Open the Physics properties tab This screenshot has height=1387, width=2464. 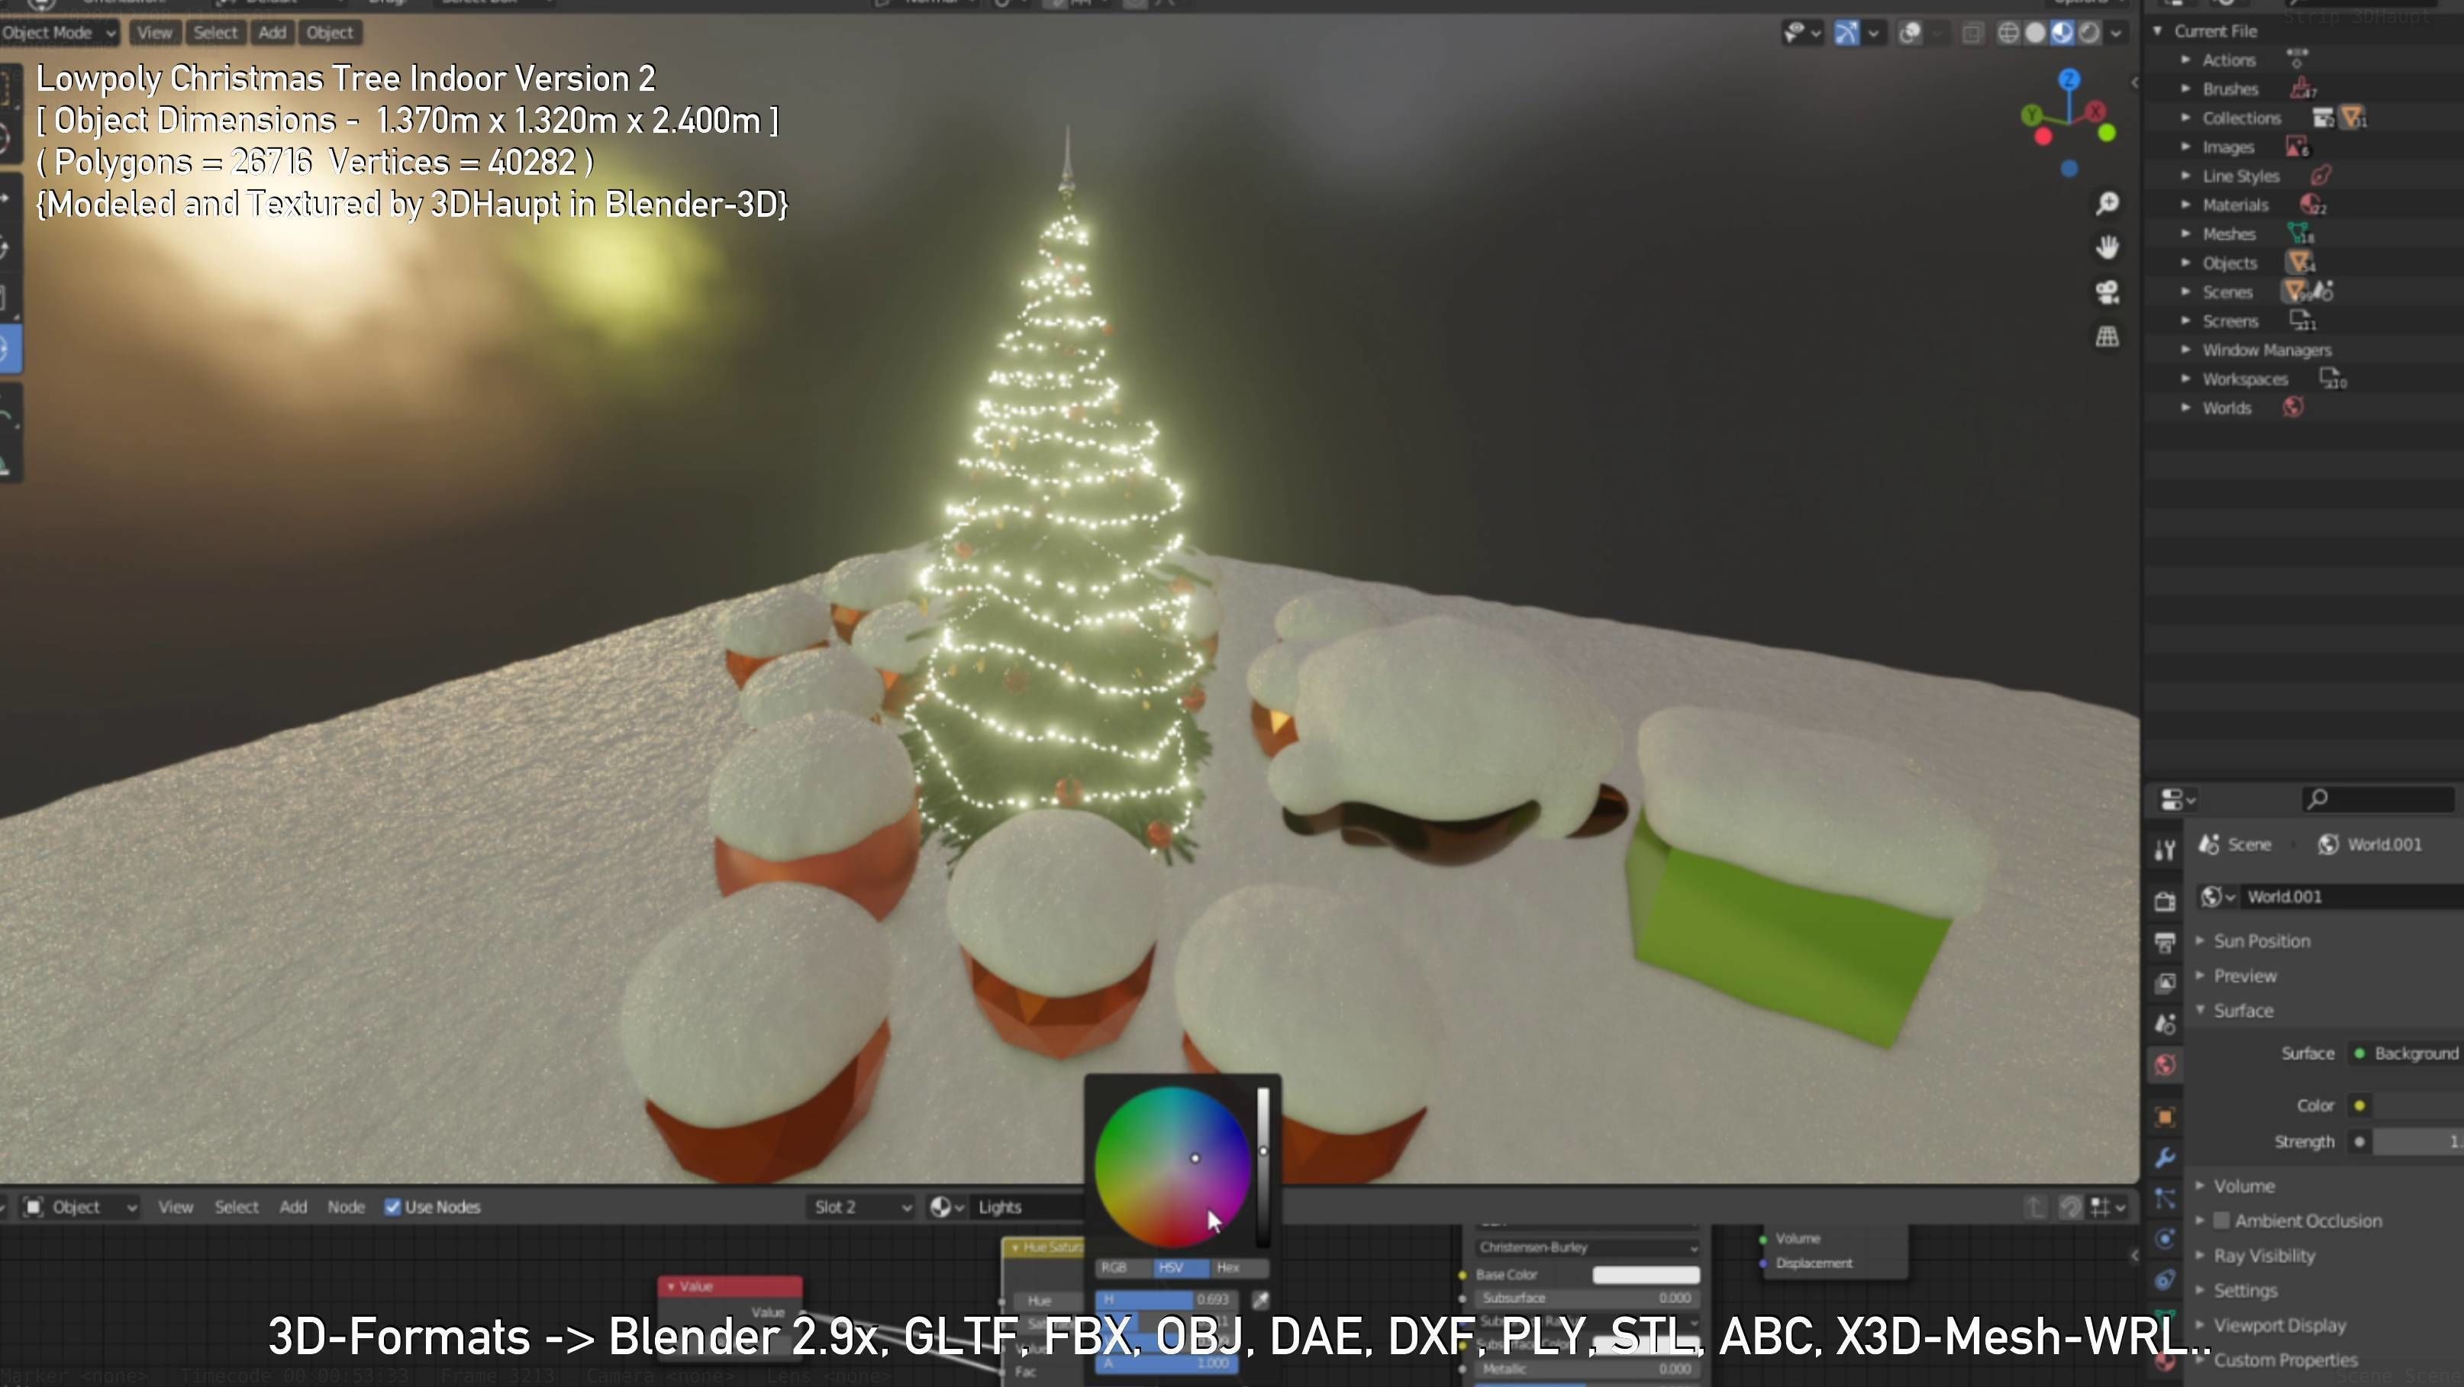2166,1240
